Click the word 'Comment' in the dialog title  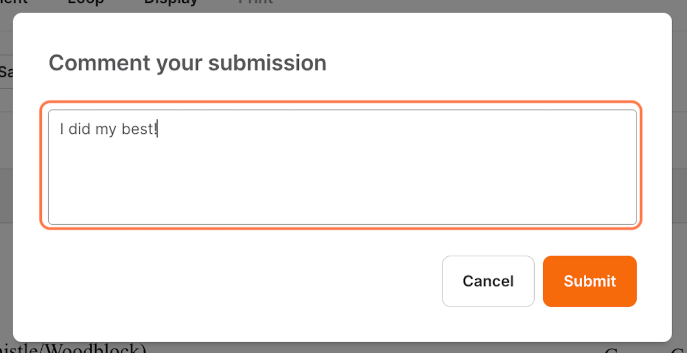pos(100,63)
